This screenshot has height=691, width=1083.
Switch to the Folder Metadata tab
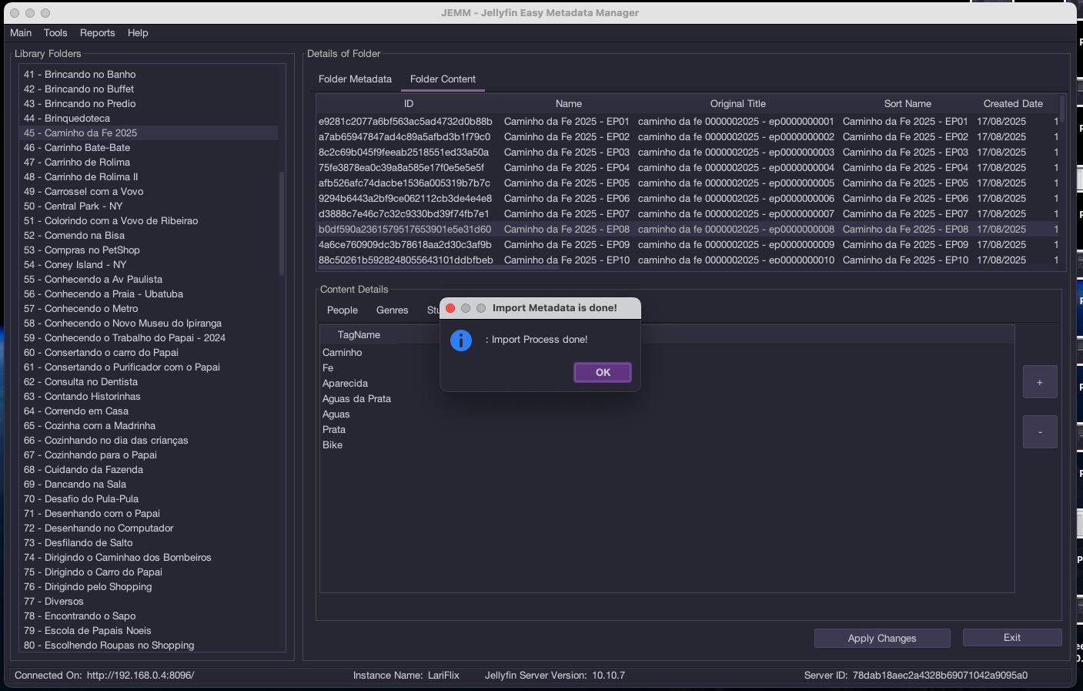(355, 79)
